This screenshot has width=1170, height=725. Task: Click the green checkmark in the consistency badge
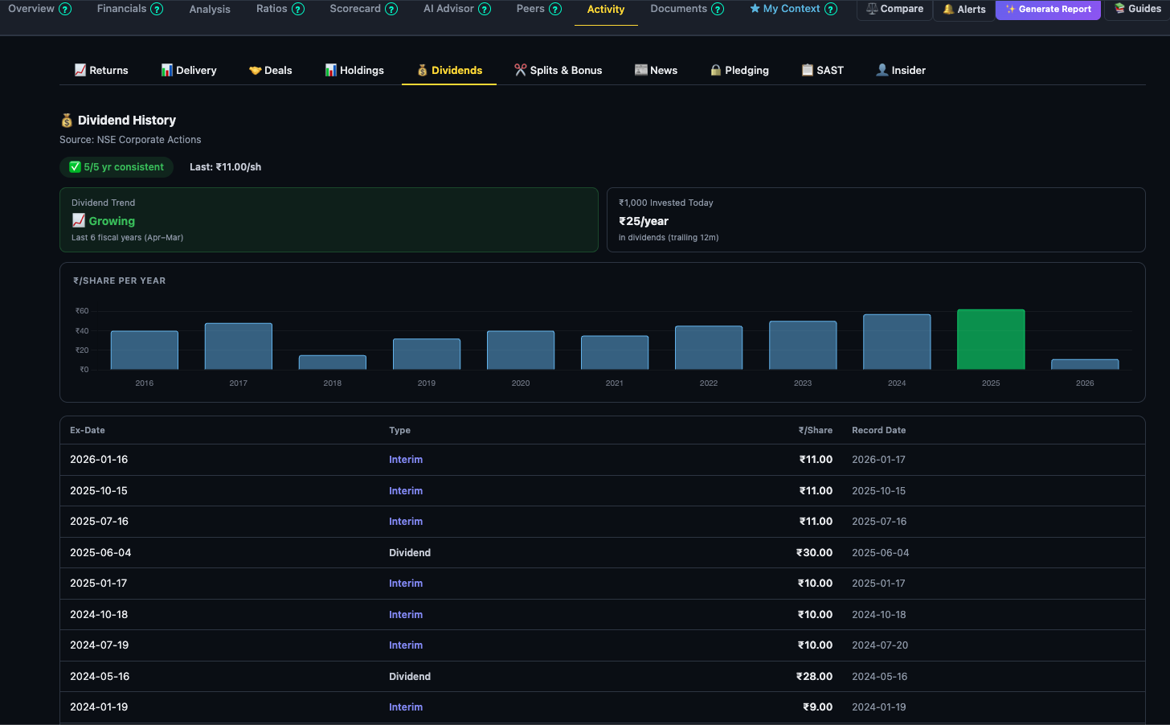(x=74, y=167)
